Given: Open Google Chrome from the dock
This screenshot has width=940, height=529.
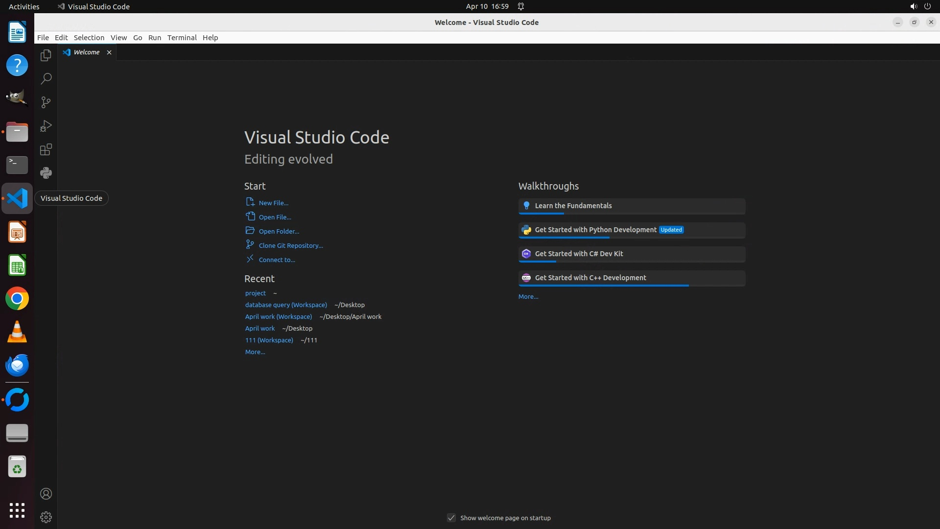Looking at the screenshot, I should [17, 299].
